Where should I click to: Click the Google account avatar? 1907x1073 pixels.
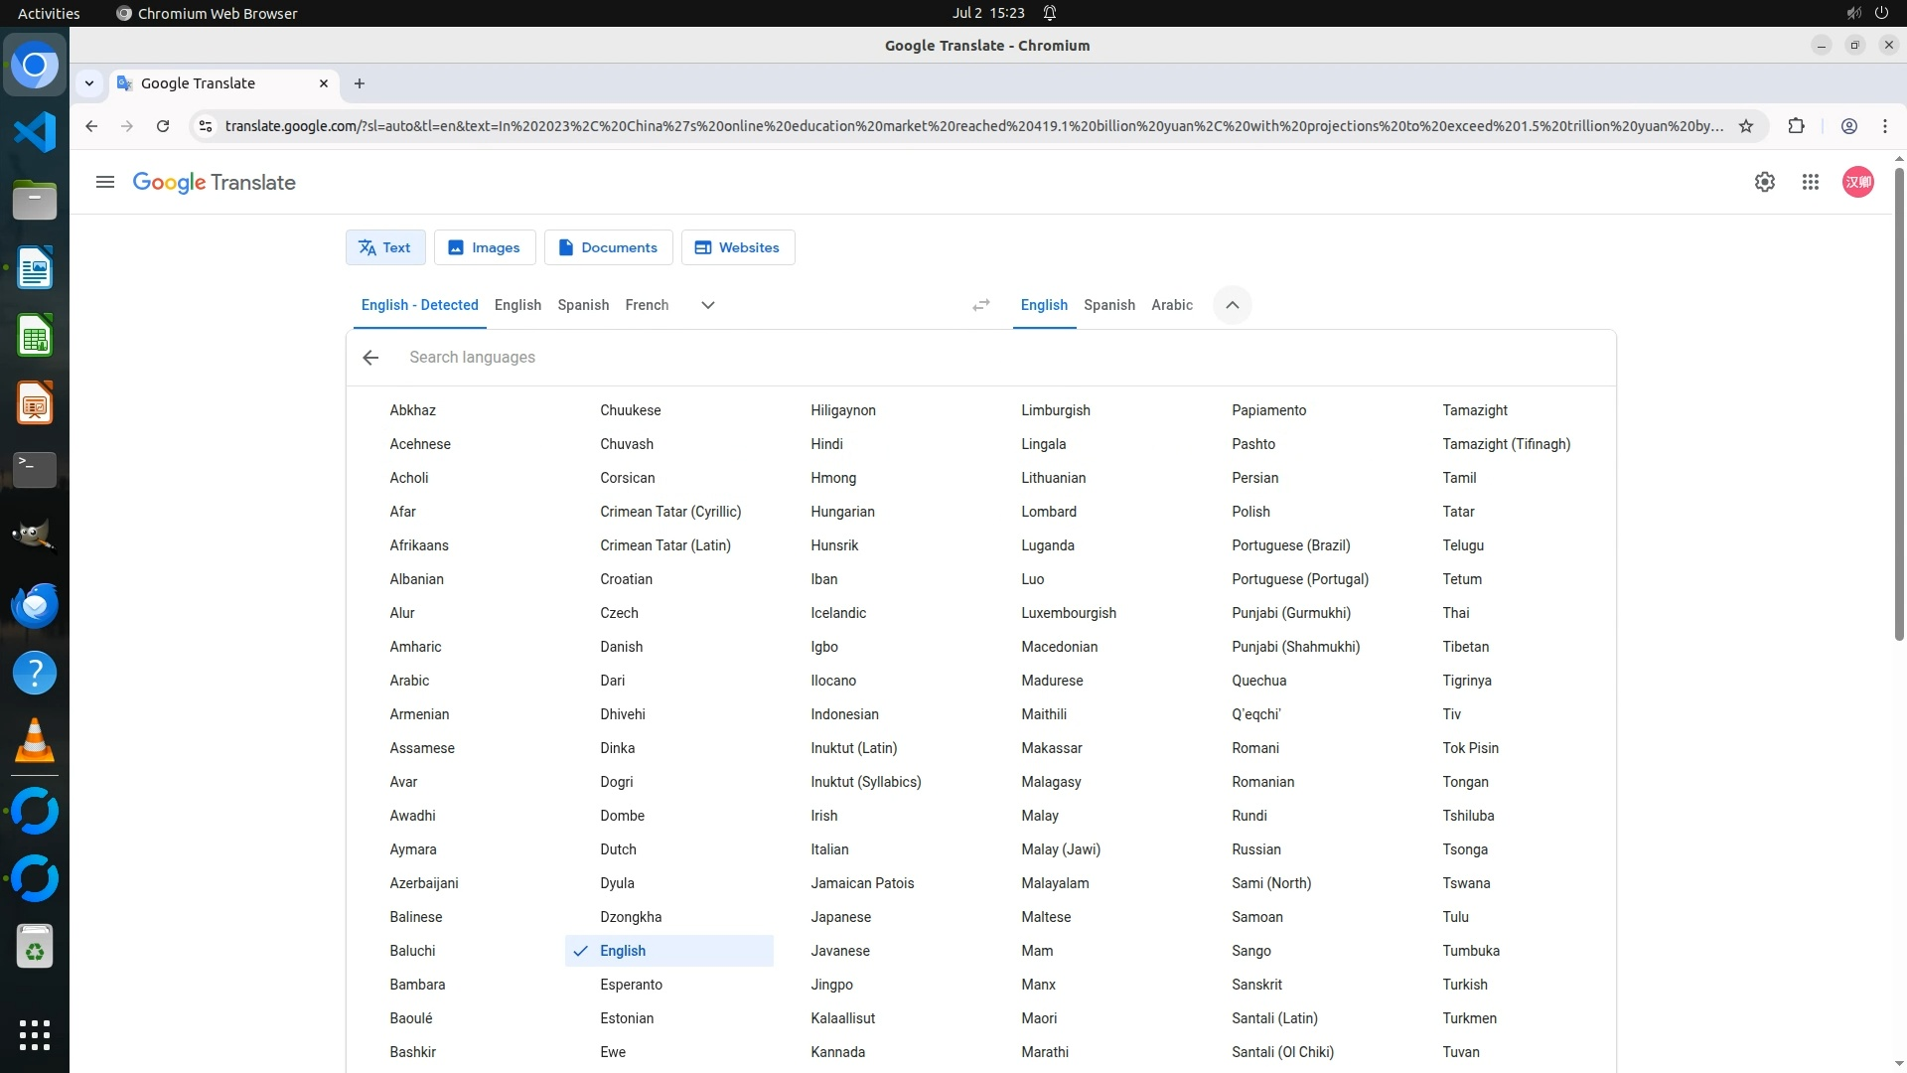tap(1857, 182)
